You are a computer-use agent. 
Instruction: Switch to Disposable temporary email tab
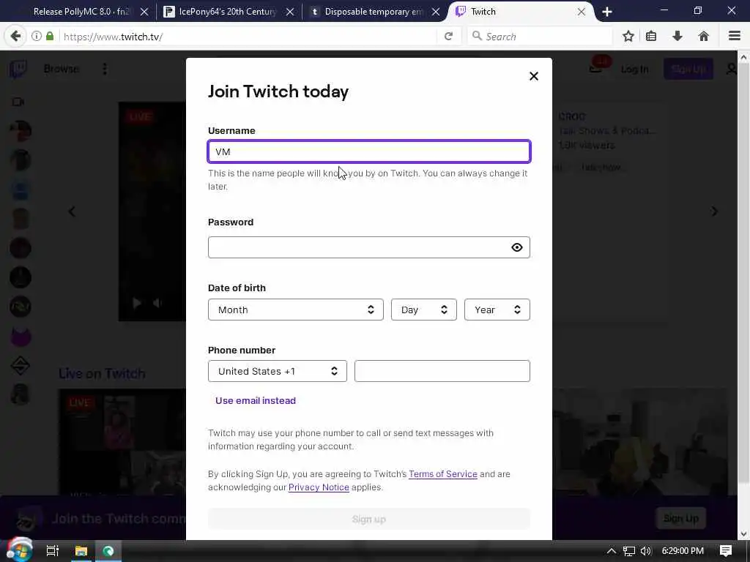pyautogui.click(x=374, y=12)
